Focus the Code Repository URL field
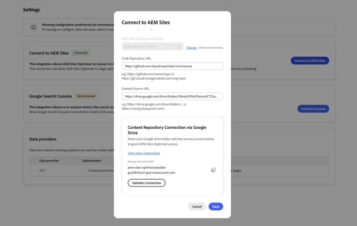The image size is (357, 226). click(172, 66)
